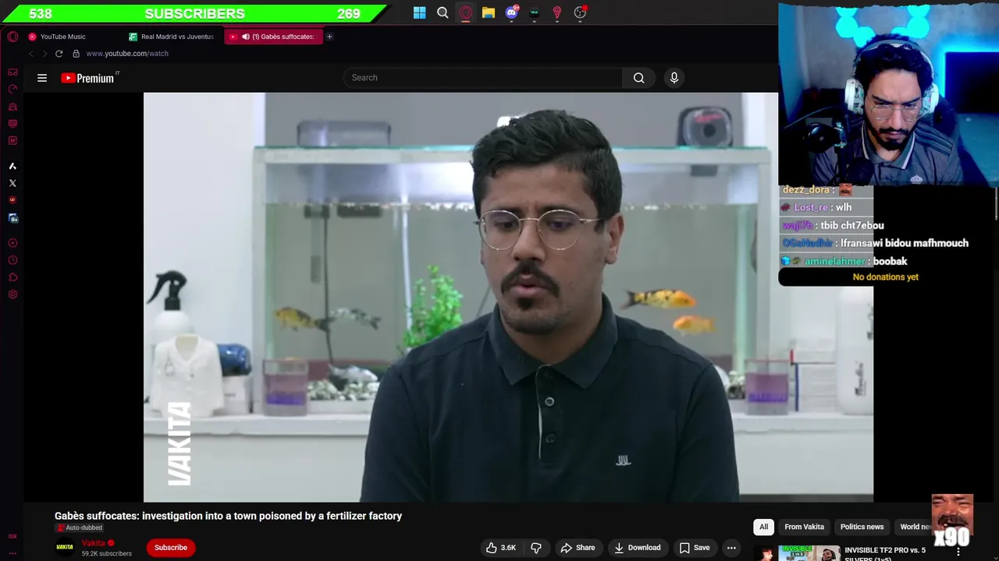Mute the tab via speaker icon

[x=246, y=37]
